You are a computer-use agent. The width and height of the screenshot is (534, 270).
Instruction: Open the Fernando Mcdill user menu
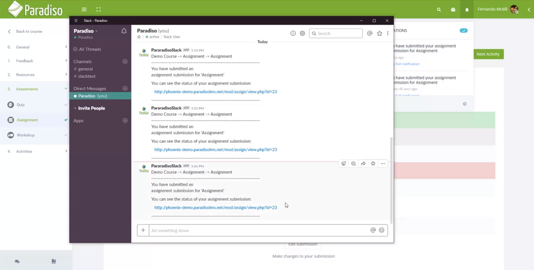[x=498, y=9]
